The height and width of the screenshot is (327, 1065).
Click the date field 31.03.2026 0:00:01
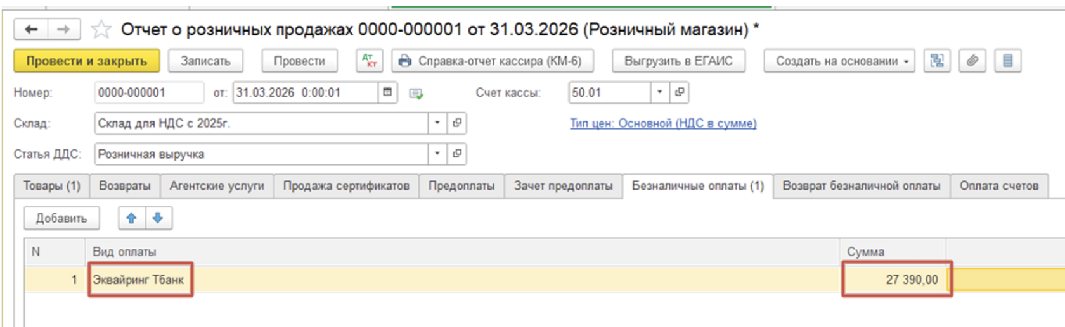[306, 92]
